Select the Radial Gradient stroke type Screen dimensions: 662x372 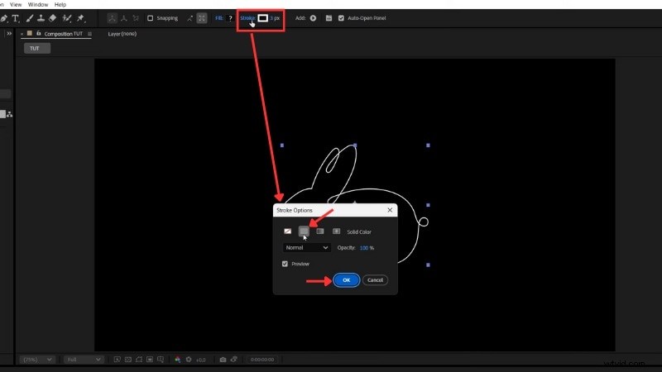(x=337, y=231)
